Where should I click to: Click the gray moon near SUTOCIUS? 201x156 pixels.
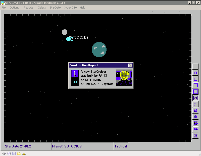point(65,32)
